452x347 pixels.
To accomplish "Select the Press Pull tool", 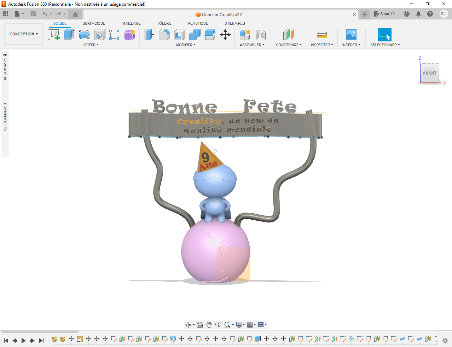I will 149,35.
